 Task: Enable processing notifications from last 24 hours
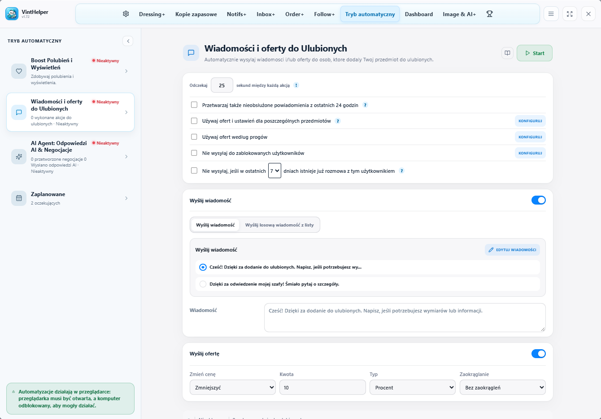tap(194, 105)
